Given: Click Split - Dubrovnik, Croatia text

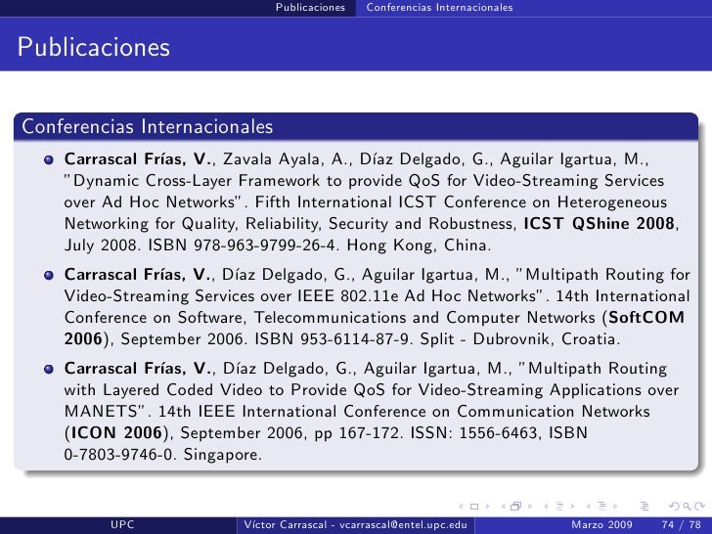Looking at the screenshot, I should [520, 339].
